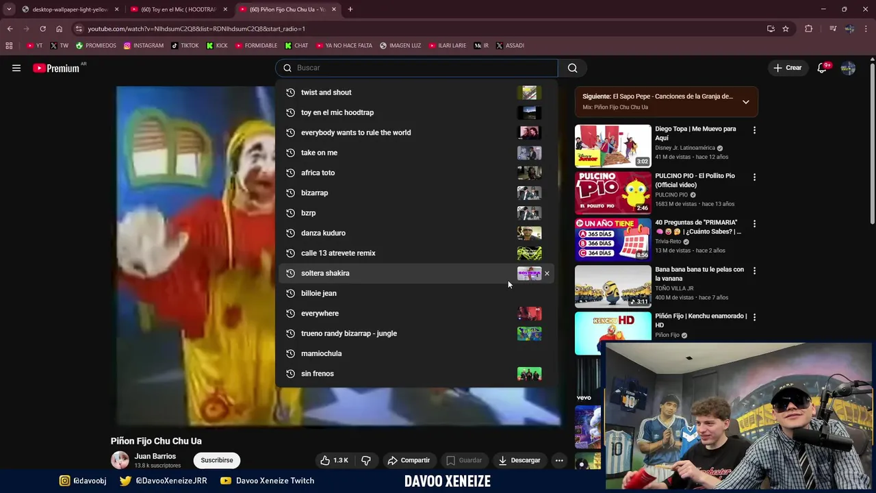Click the search magnifier button
Image resolution: width=876 pixels, height=493 pixels.
[x=573, y=68]
